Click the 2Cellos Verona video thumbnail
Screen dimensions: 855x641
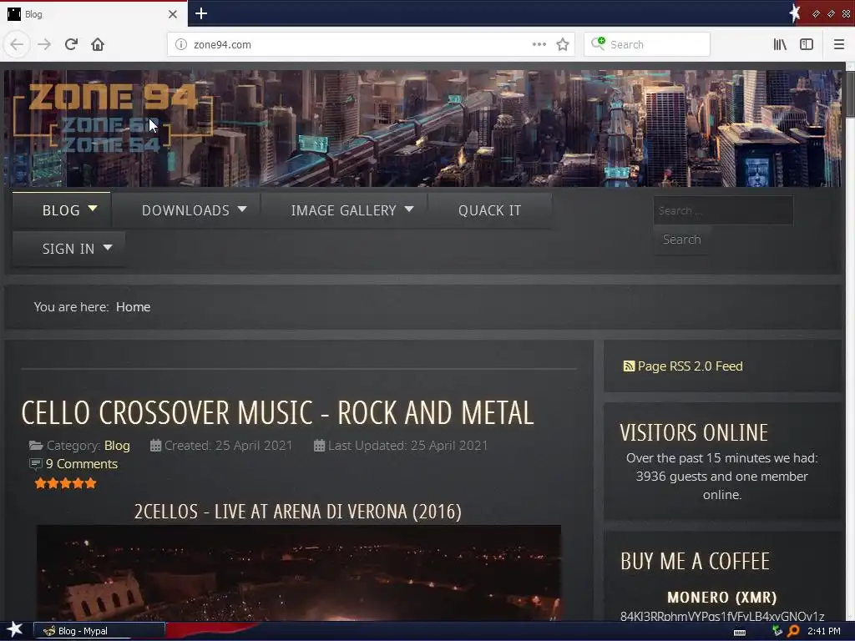(298, 573)
